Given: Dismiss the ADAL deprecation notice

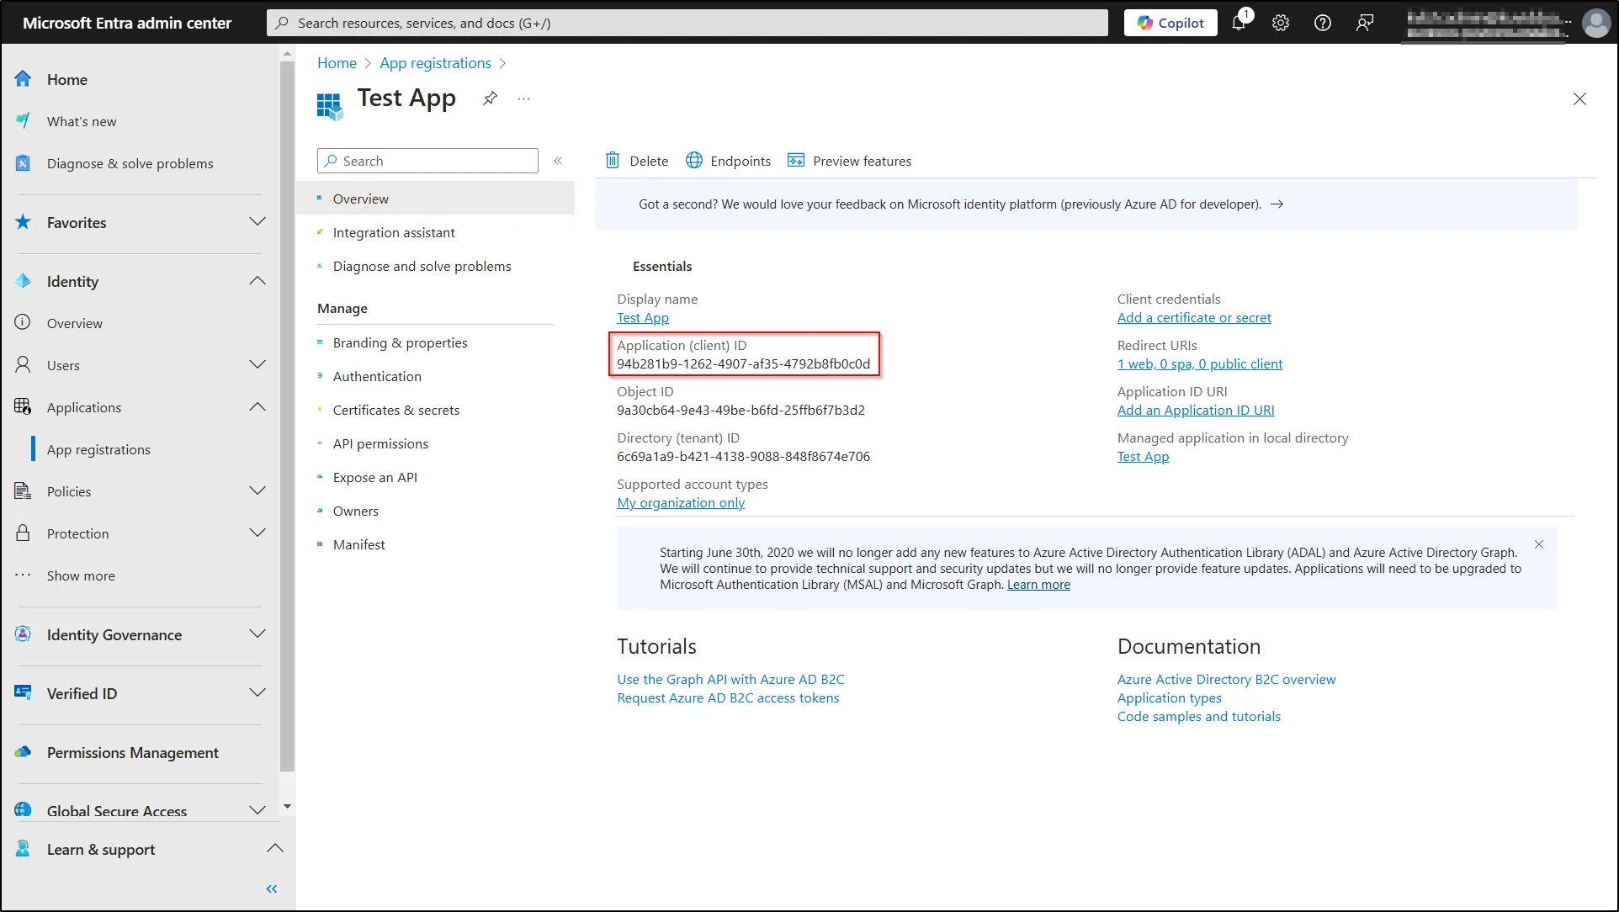Looking at the screenshot, I should pyautogui.click(x=1539, y=545).
